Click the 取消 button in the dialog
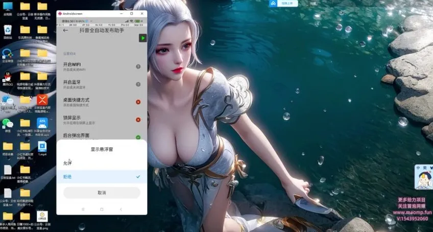Viewport: 433px width, 232px height. (102, 193)
